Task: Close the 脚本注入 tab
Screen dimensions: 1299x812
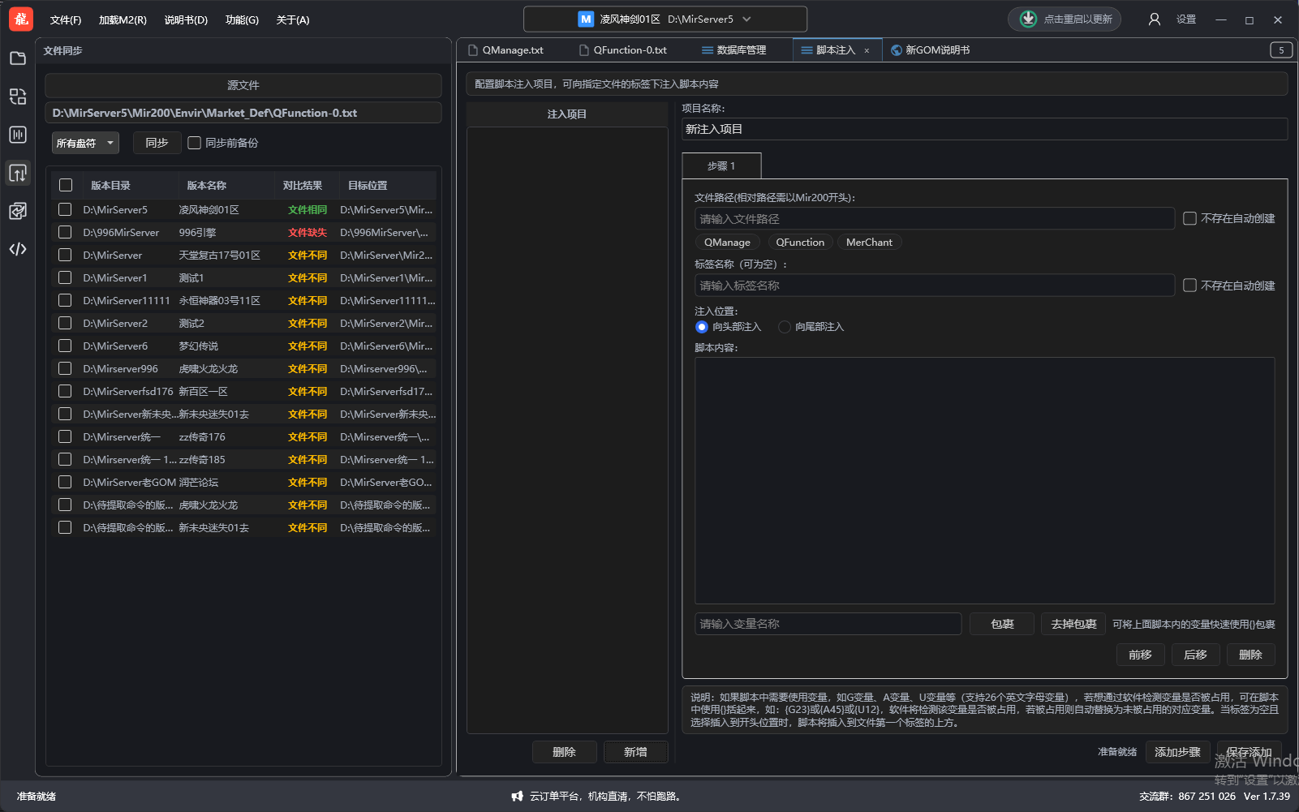Action: click(867, 51)
